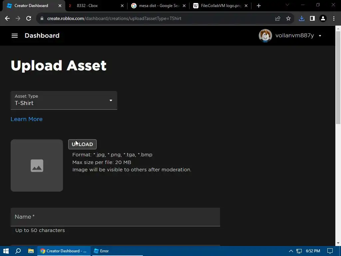Reload the page with the refresh icon
Screen dimensions: 341x256
(29, 19)
